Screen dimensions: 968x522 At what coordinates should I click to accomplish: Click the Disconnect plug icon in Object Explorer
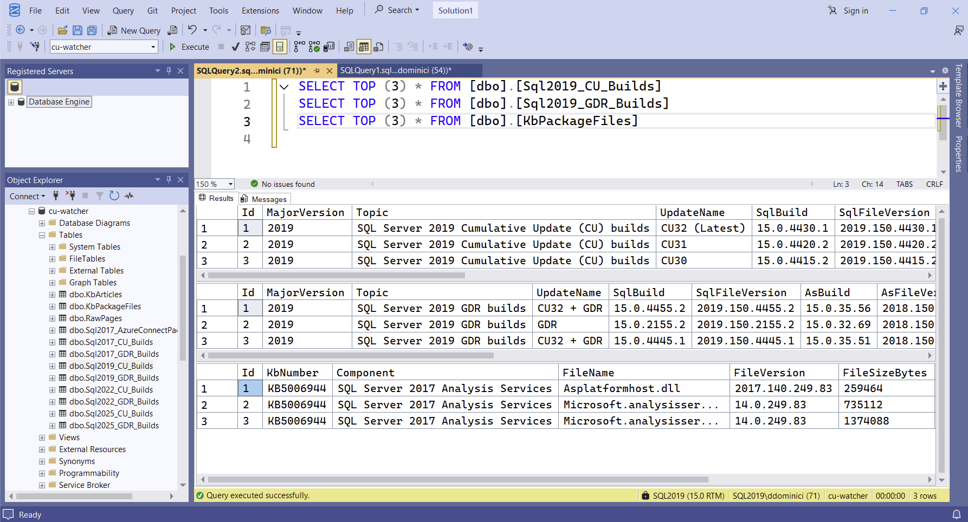[70, 196]
